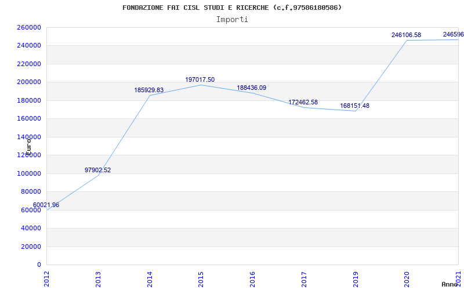Screen dimensions: 464x290
Task: Click the Euro y-axis title
Action: tap(28, 147)
